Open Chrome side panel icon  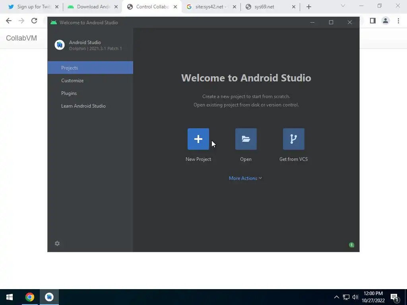tap(373, 21)
